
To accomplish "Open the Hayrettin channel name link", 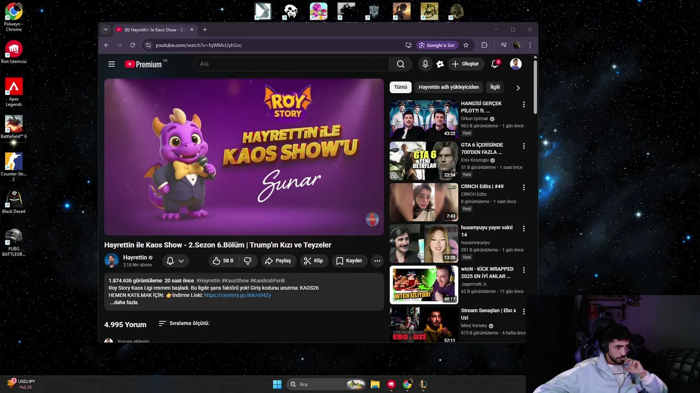I will pos(135,258).
